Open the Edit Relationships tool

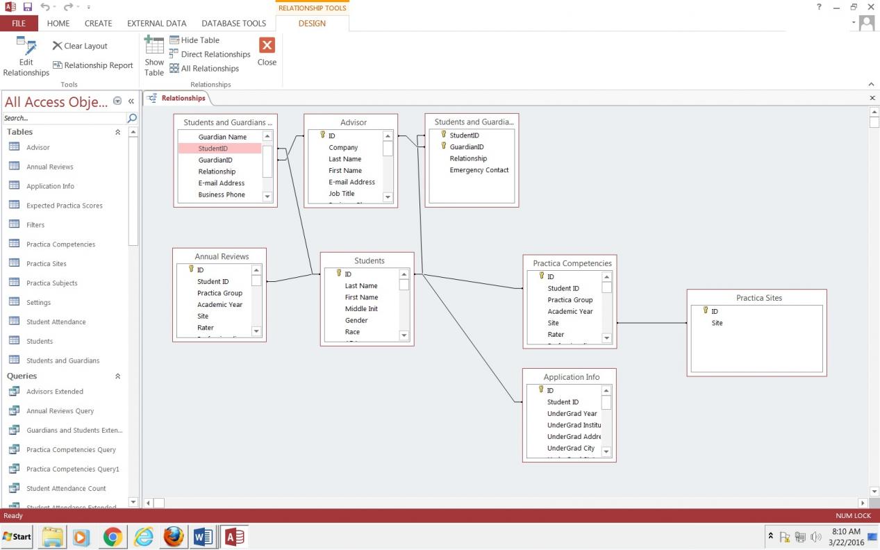[x=26, y=56]
